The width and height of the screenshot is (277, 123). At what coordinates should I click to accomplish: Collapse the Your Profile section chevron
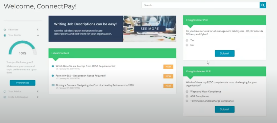[x=38, y=35]
